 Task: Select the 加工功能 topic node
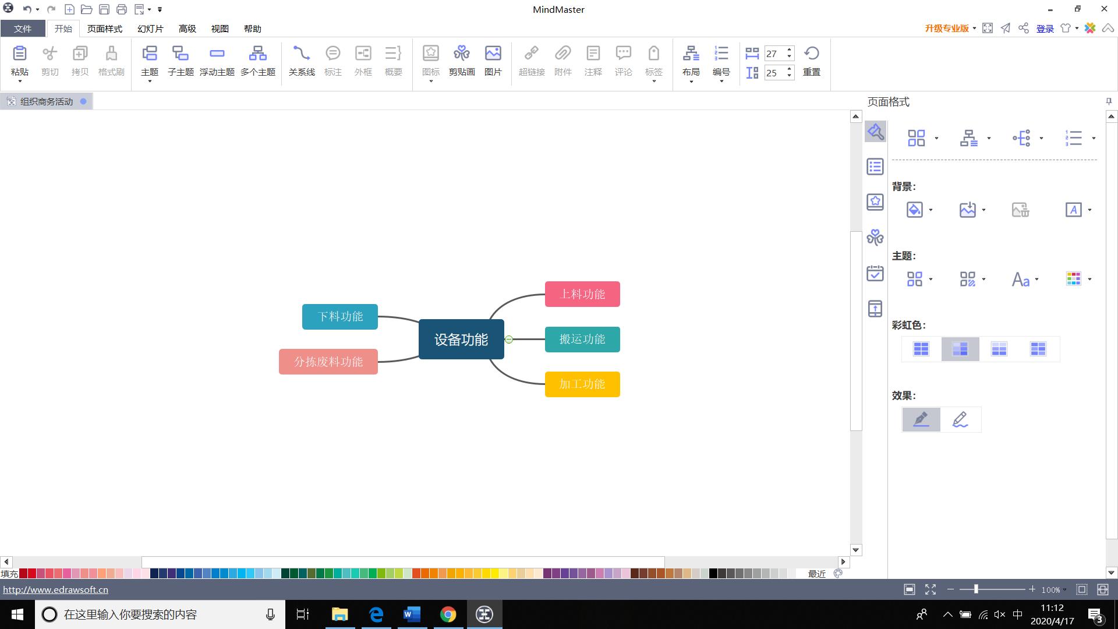(x=582, y=384)
